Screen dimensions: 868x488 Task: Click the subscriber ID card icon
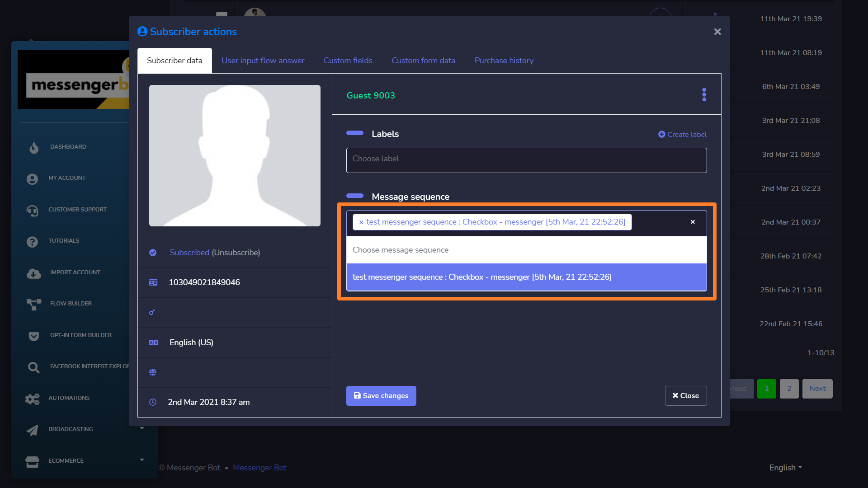153,282
